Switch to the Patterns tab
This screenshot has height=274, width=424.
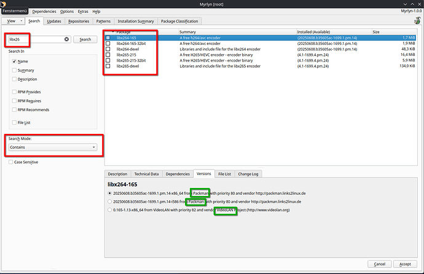click(x=103, y=21)
